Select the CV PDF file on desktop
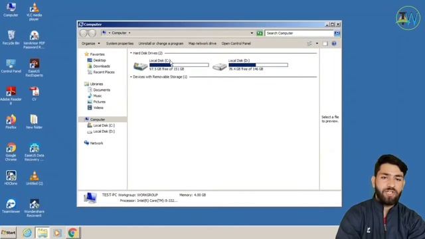This screenshot has width=425, height=239. click(34, 94)
